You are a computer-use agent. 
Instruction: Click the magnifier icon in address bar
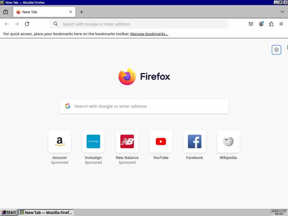click(x=56, y=24)
